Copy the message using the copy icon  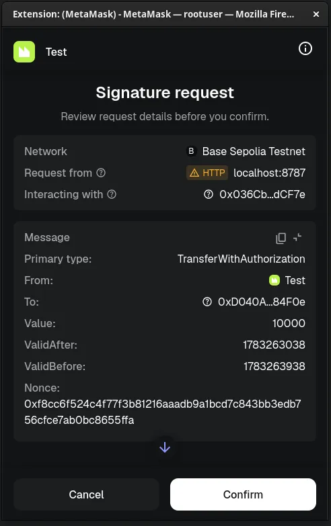point(281,238)
